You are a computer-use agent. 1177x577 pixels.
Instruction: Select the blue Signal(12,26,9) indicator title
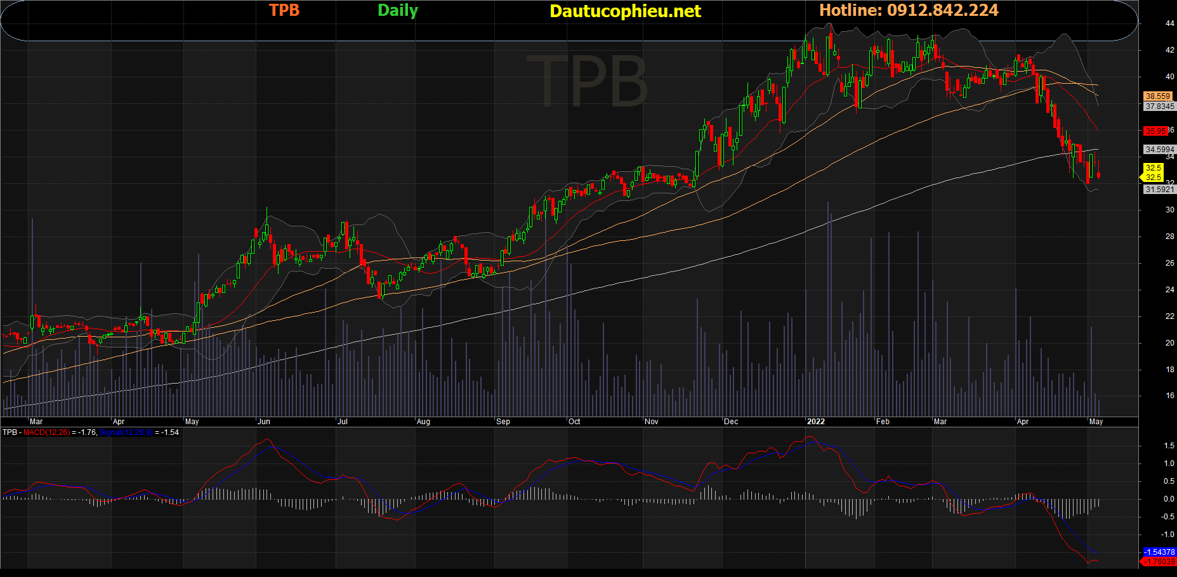126,432
